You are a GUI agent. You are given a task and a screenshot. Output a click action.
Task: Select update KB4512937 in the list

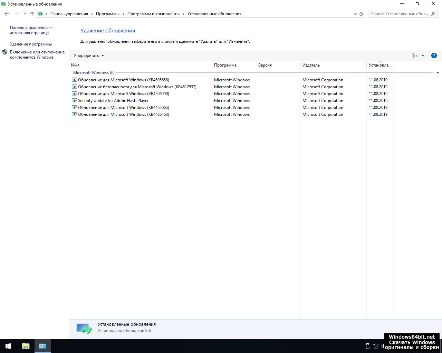coord(137,87)
